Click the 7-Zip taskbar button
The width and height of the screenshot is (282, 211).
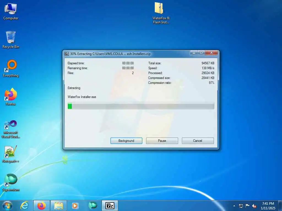110,206
